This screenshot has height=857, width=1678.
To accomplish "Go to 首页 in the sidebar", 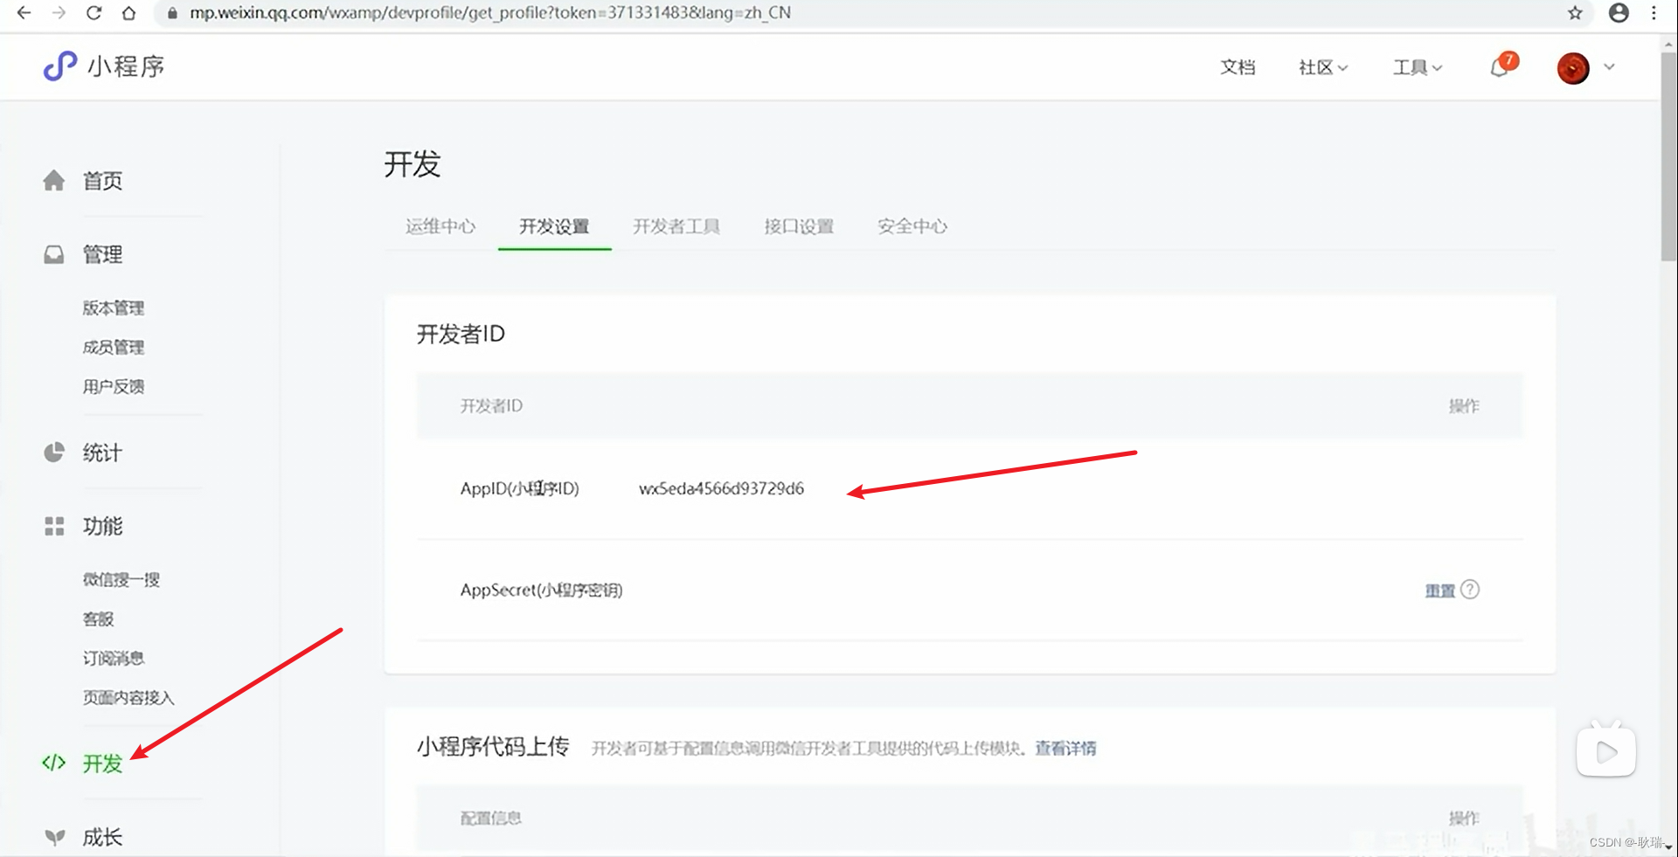I will pyautogui.click(x=102, y=181).
